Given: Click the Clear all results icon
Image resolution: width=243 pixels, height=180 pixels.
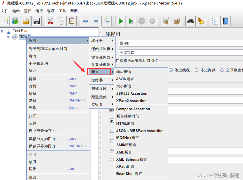Looking at the screenshot, I should (177, 21).
